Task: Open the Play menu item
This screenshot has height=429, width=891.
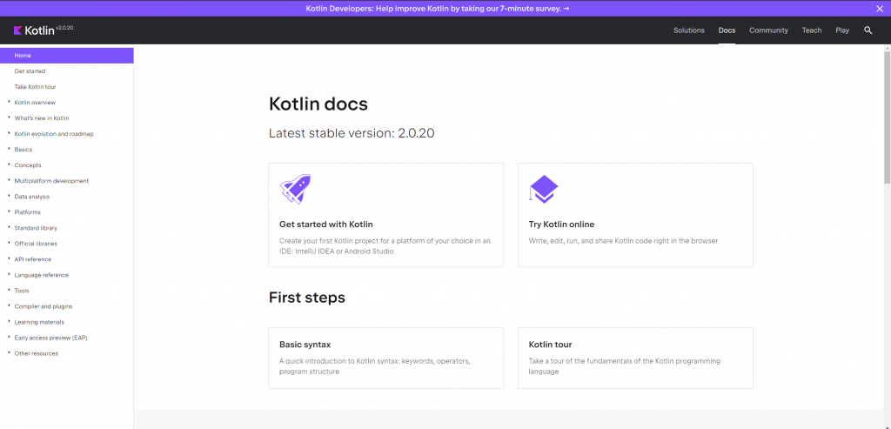Action: (842, 30)
